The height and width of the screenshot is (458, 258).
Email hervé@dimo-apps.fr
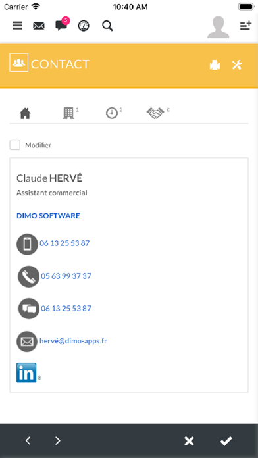73,341
